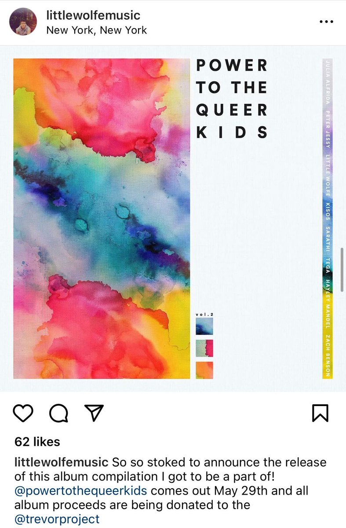Viewport: 346px width, 528px height.
Task: Like the post with heart icon
Action: point(24,413)
